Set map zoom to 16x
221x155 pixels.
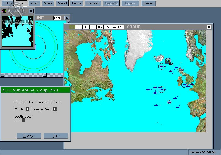(100, 27)
